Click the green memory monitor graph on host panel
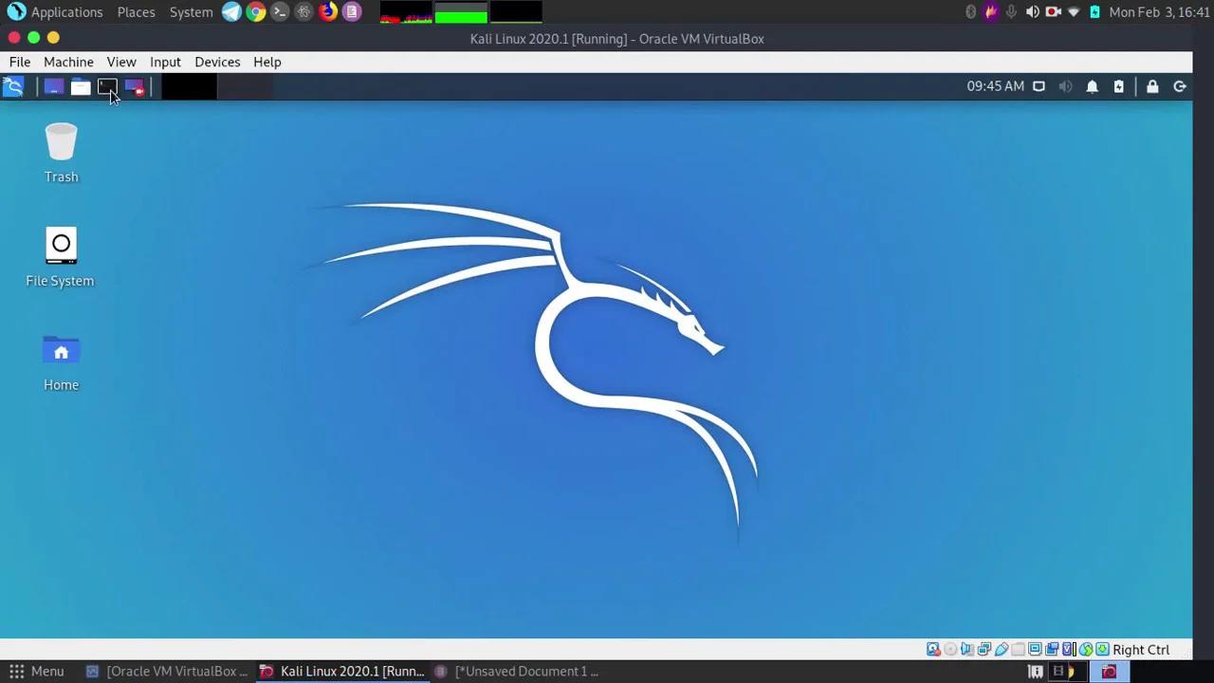The image size is (1214, 683). (x=461, y=12)
